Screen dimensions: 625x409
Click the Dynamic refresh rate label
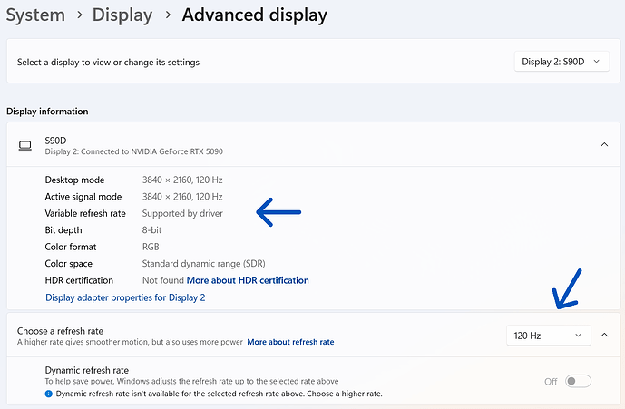(87, 370)
